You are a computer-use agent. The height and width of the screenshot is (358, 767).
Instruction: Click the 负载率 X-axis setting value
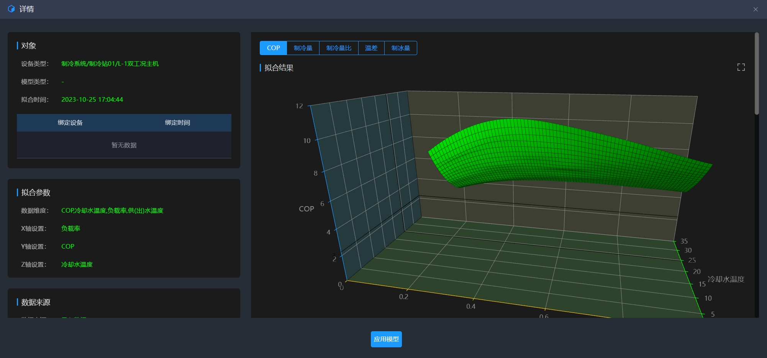(70, 229)
